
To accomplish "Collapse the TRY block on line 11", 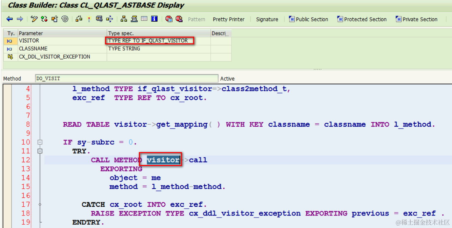I will 40,151.
